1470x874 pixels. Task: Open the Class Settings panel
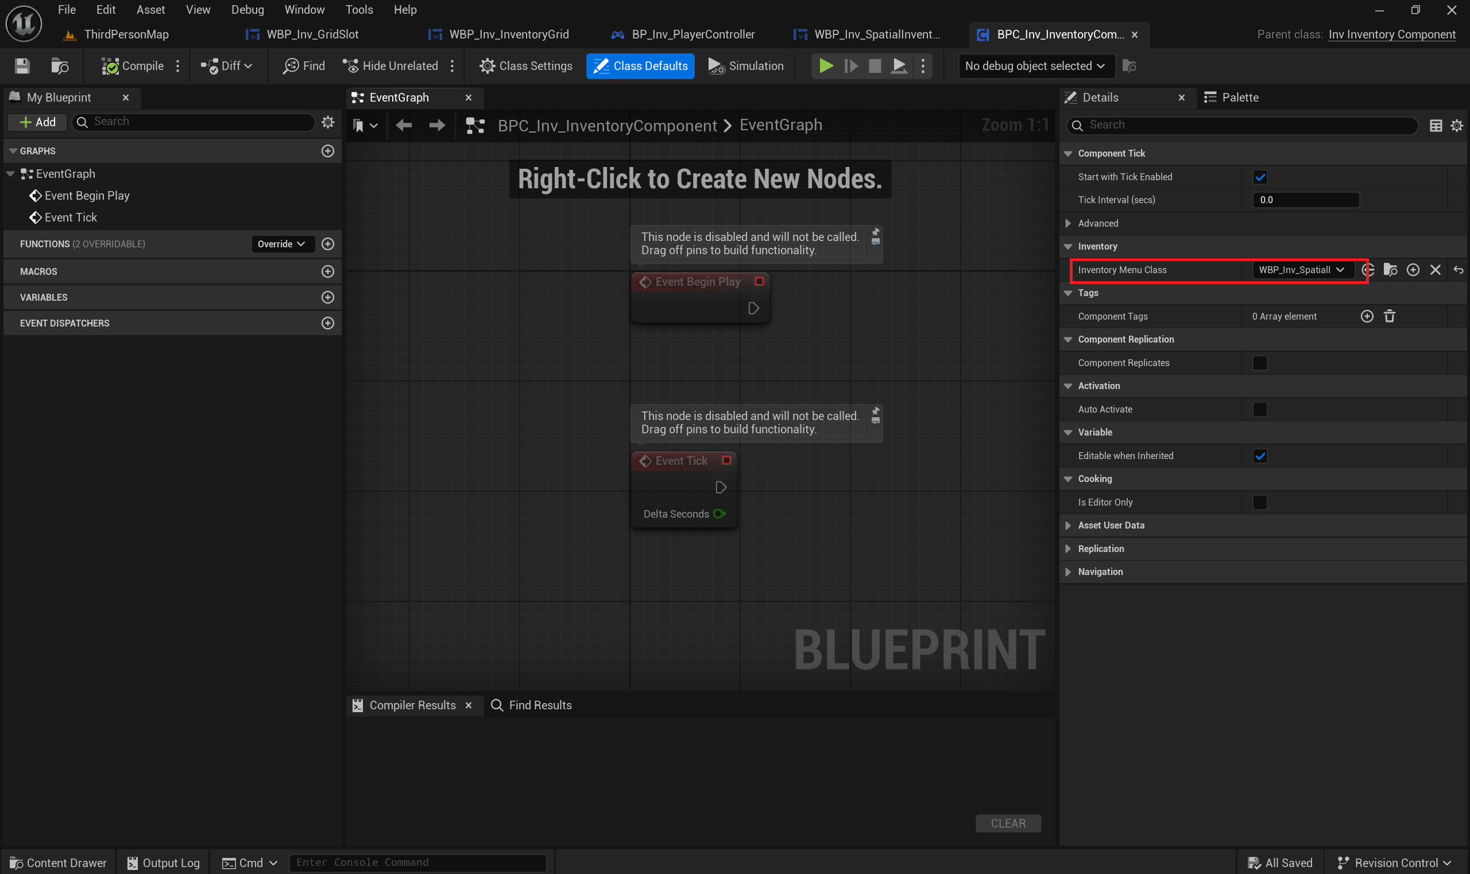tap(525, 66)
